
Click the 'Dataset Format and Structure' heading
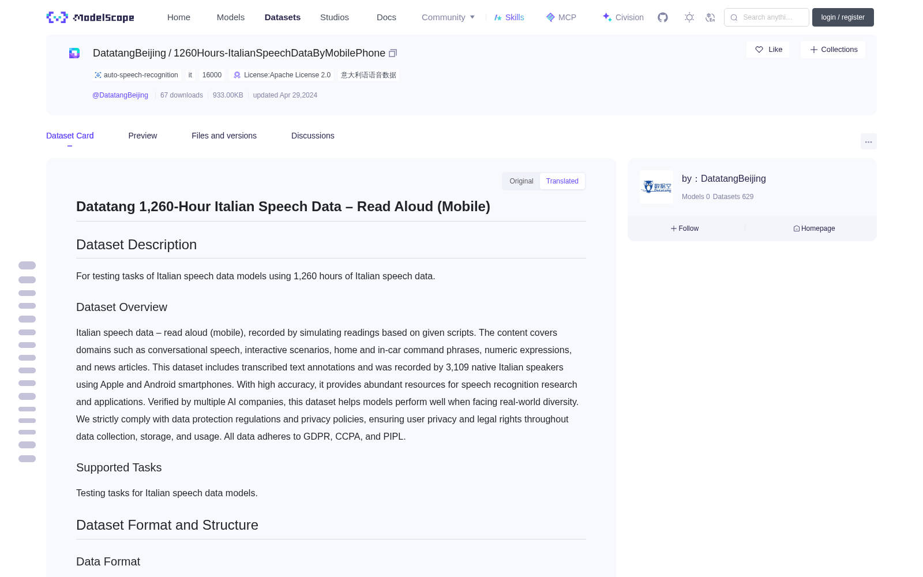point(167,525)
